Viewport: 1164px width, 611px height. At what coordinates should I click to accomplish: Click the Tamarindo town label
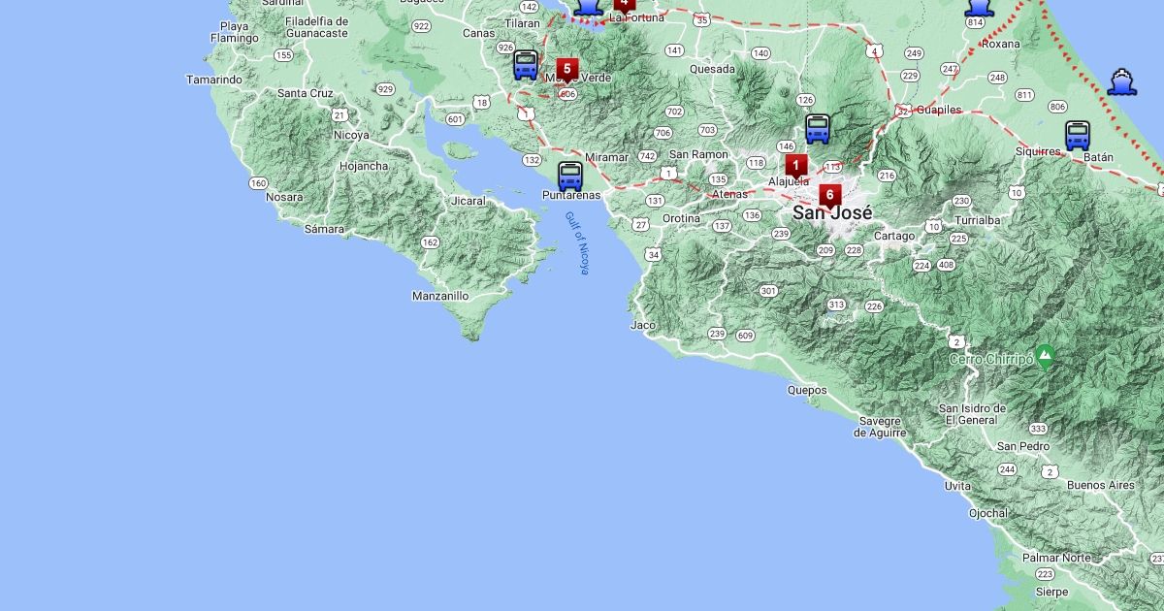[214, 80]
